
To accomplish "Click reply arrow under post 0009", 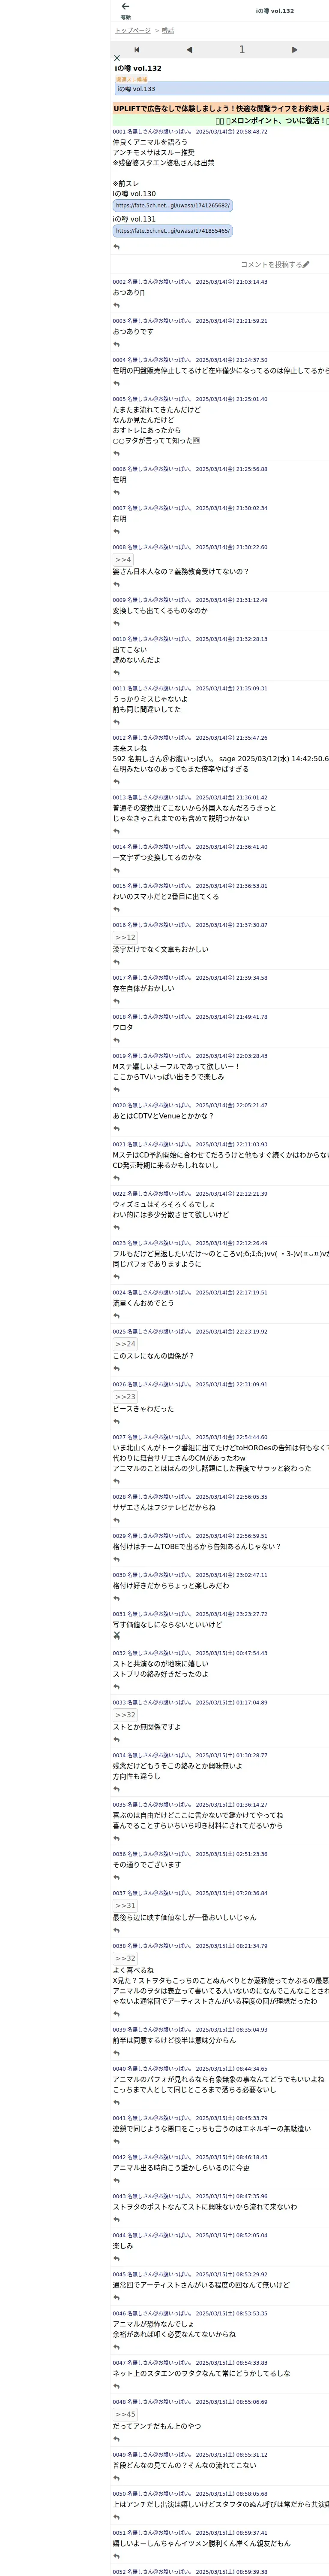I will point(117,623).
